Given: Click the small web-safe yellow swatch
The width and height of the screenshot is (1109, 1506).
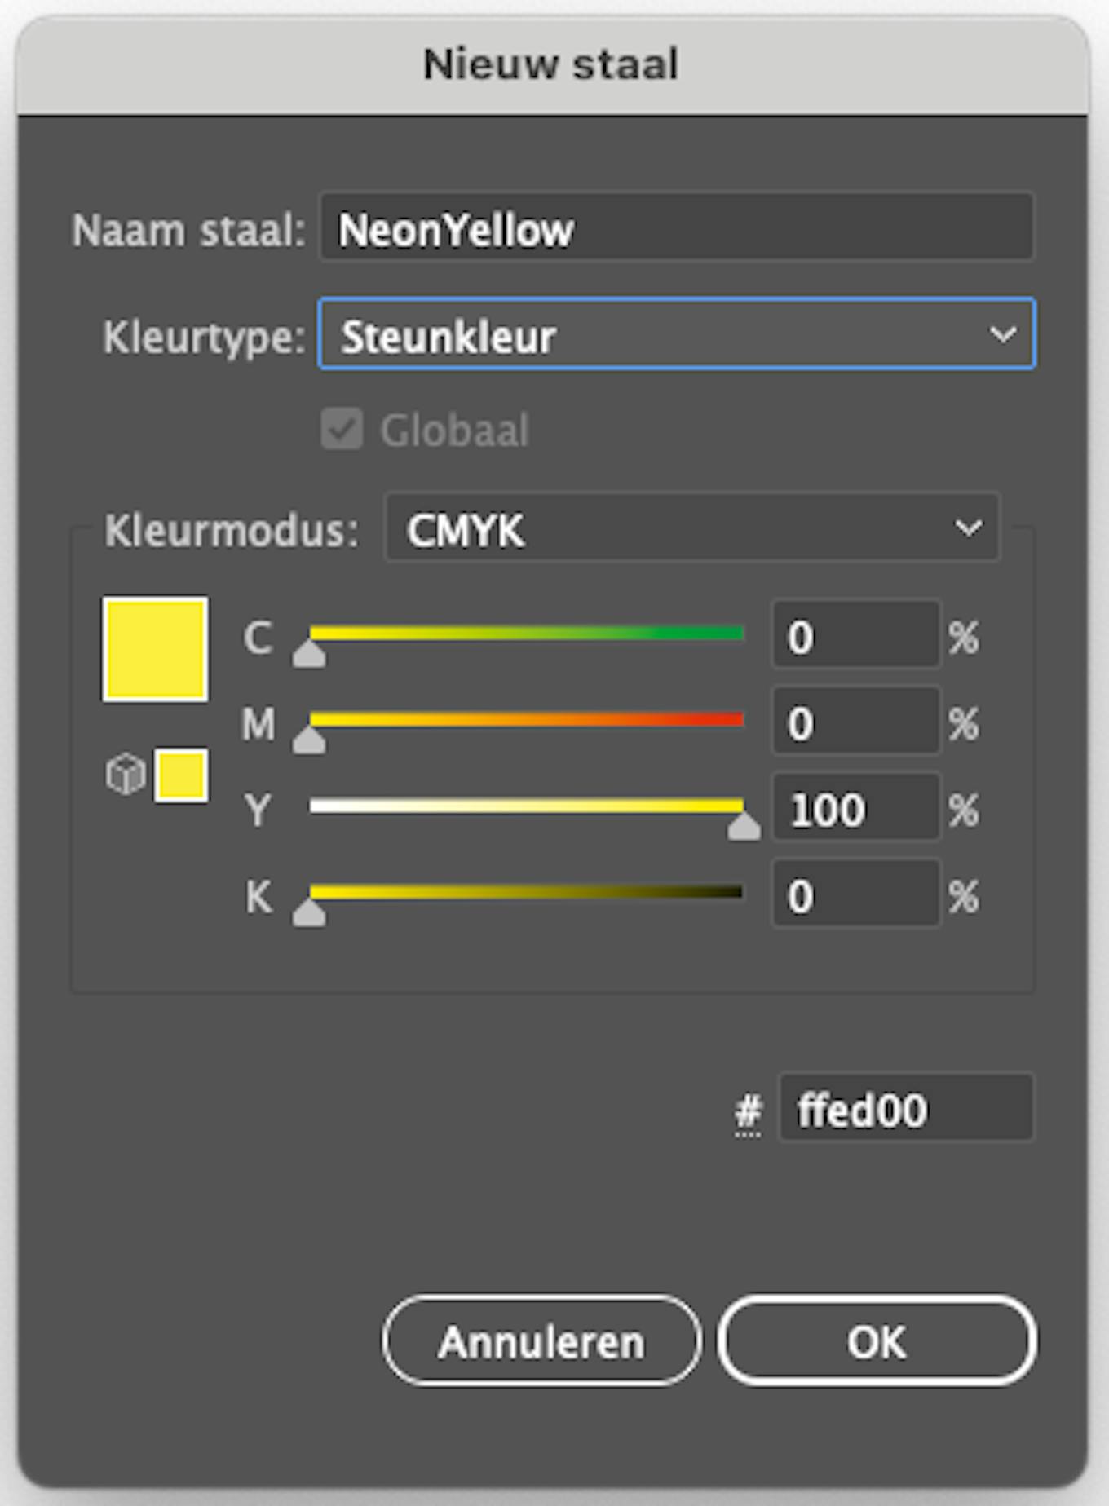Looking at the screenshot, I should (x=181, y=775).
